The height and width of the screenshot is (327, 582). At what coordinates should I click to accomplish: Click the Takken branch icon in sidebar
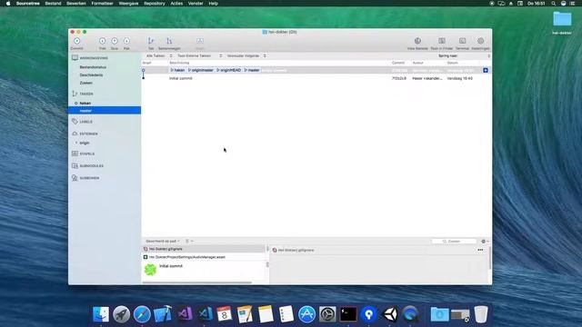click(x=75, y=94)
